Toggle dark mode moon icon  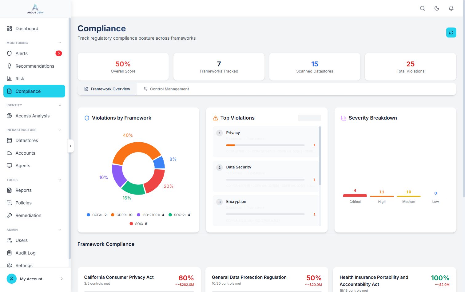pos(437,8)
